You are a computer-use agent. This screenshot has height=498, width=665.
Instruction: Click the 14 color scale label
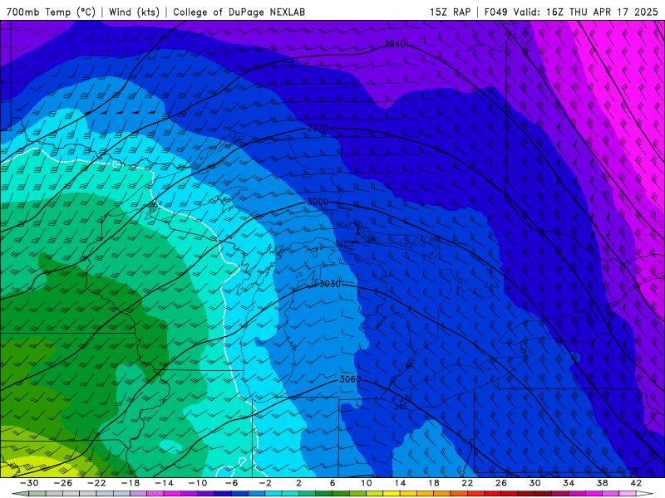(x=400, y=483)
